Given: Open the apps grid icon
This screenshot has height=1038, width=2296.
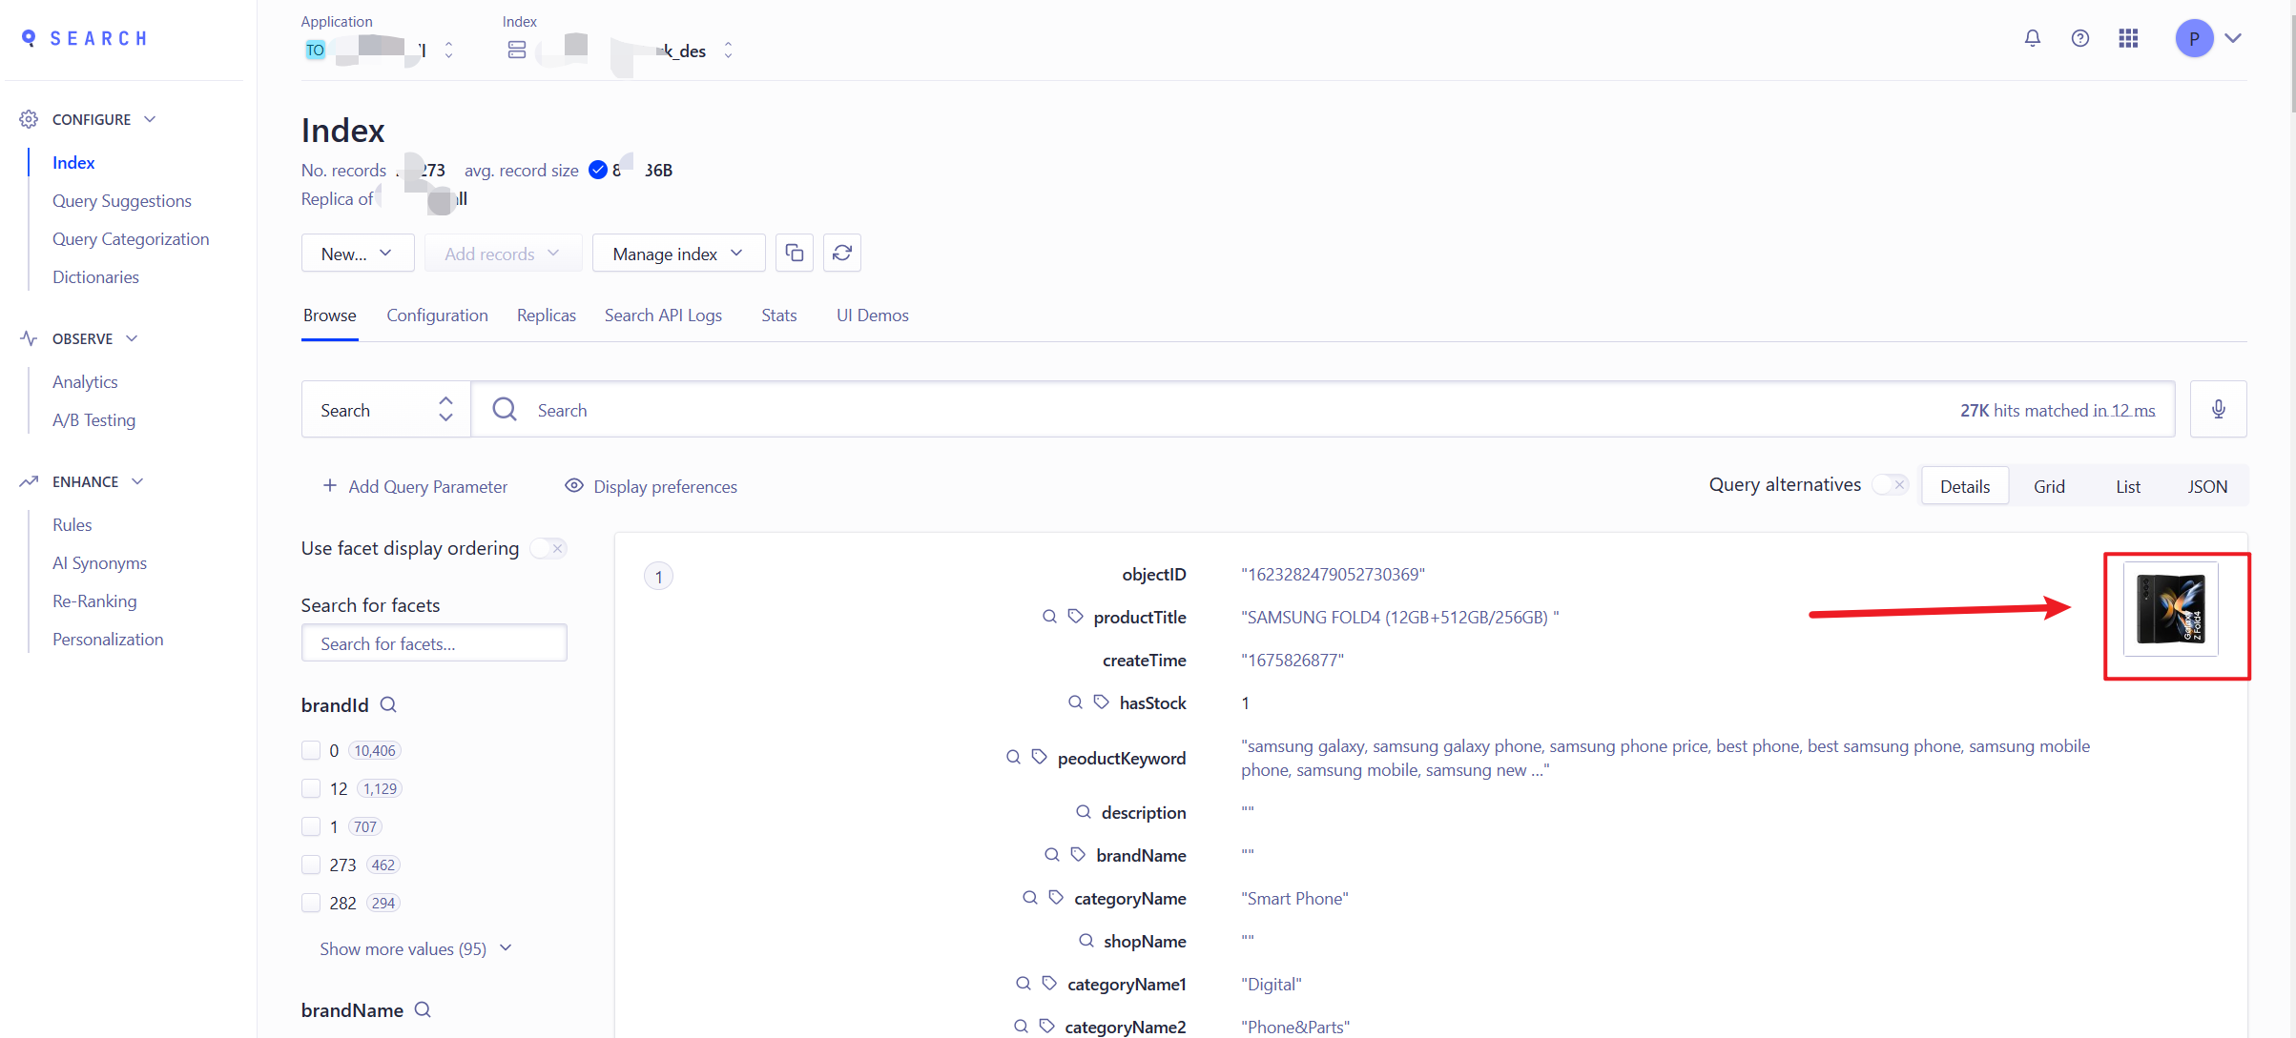Looking at the screenshot, I should pos(2127,38).
